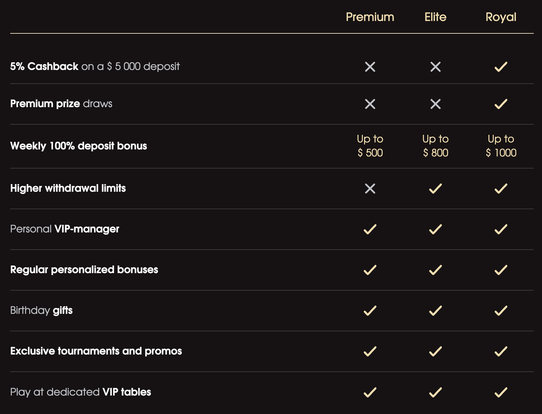This screenshot has width=542, height=414.
Task: Click Premium cross for Higher withdrawal limits
Action: (x=370, y=189)
